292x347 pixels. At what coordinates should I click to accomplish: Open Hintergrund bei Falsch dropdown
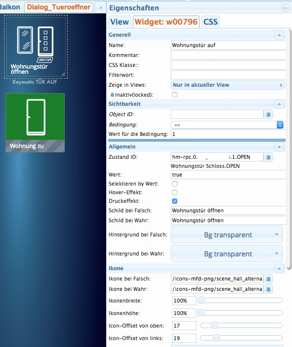[227, 235]
